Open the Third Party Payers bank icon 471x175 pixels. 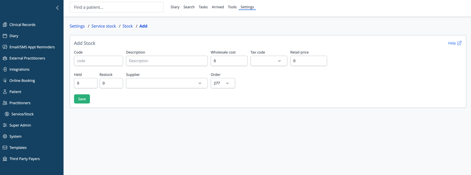click(x=5, y=159)
